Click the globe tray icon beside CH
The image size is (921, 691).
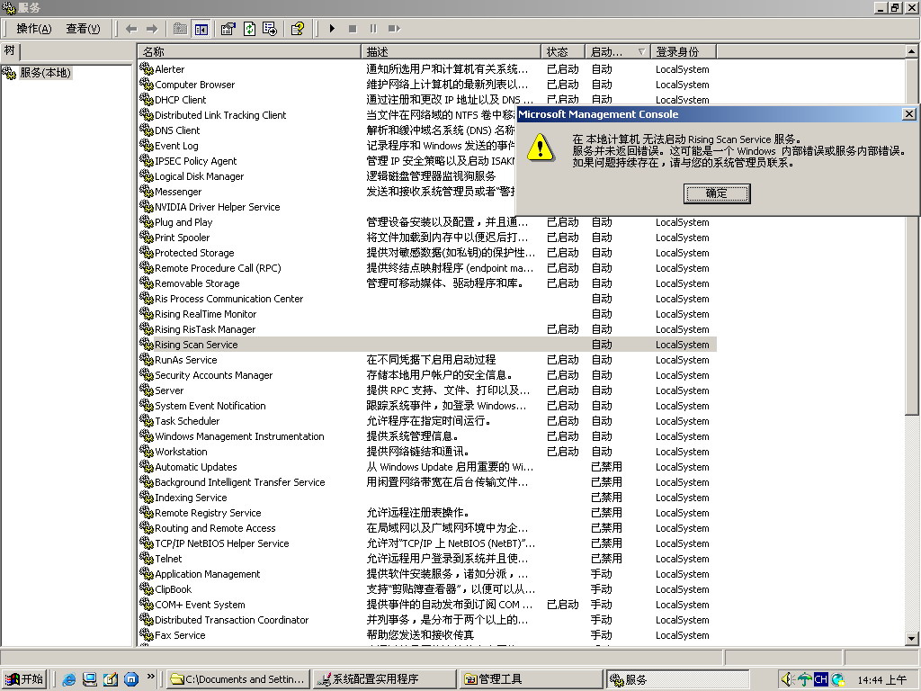tap(837, 680)
